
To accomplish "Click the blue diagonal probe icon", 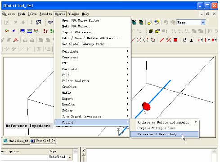I will (13, 31).
